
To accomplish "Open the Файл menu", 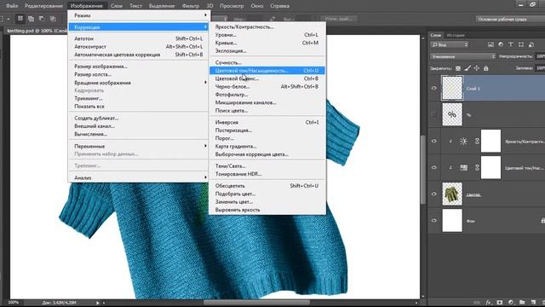I will pyautogui.click(x=12, y=6).
